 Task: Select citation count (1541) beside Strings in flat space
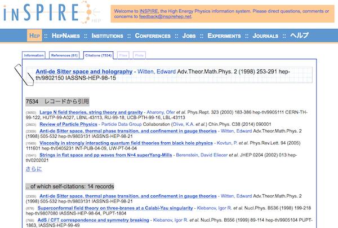31,155
